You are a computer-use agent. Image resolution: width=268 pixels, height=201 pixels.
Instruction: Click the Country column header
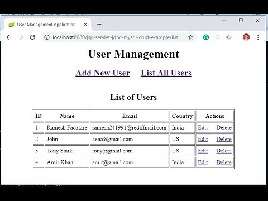click(182, 116)
